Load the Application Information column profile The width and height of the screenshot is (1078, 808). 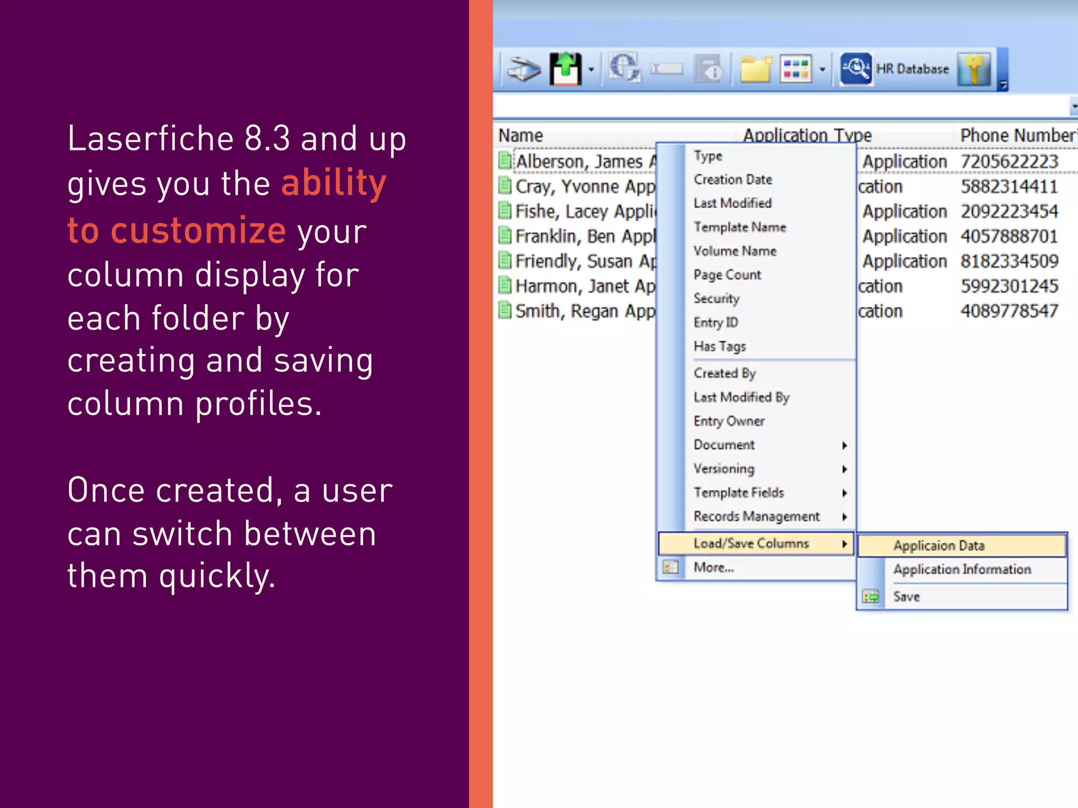click(x=962, y=570)
